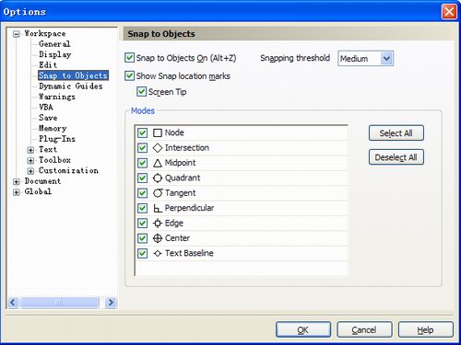The image size is (461, 345).
Task: Click the Deselect All button
Action: (x=396, y=157)
